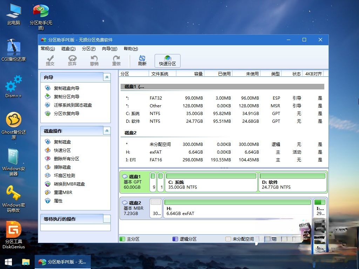Collapse the 向导 sidebar panel
359x269 pixels.
coord(106,77)
